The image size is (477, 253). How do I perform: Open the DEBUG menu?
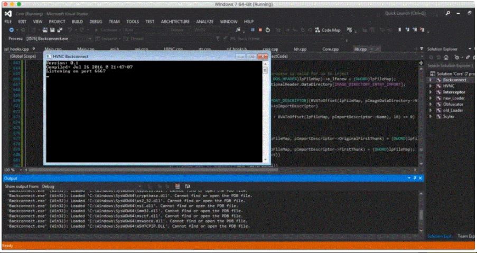tap(96, 22)
